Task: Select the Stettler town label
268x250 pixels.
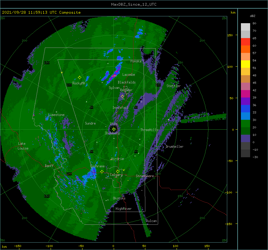Action: [x=174, y=86]
